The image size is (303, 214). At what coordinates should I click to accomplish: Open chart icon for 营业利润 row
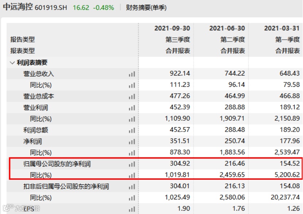click(x=132, y=108)
